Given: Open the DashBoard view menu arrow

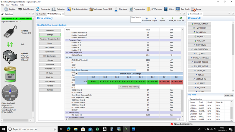Looking at the screenshot, I should pos(27,14).
